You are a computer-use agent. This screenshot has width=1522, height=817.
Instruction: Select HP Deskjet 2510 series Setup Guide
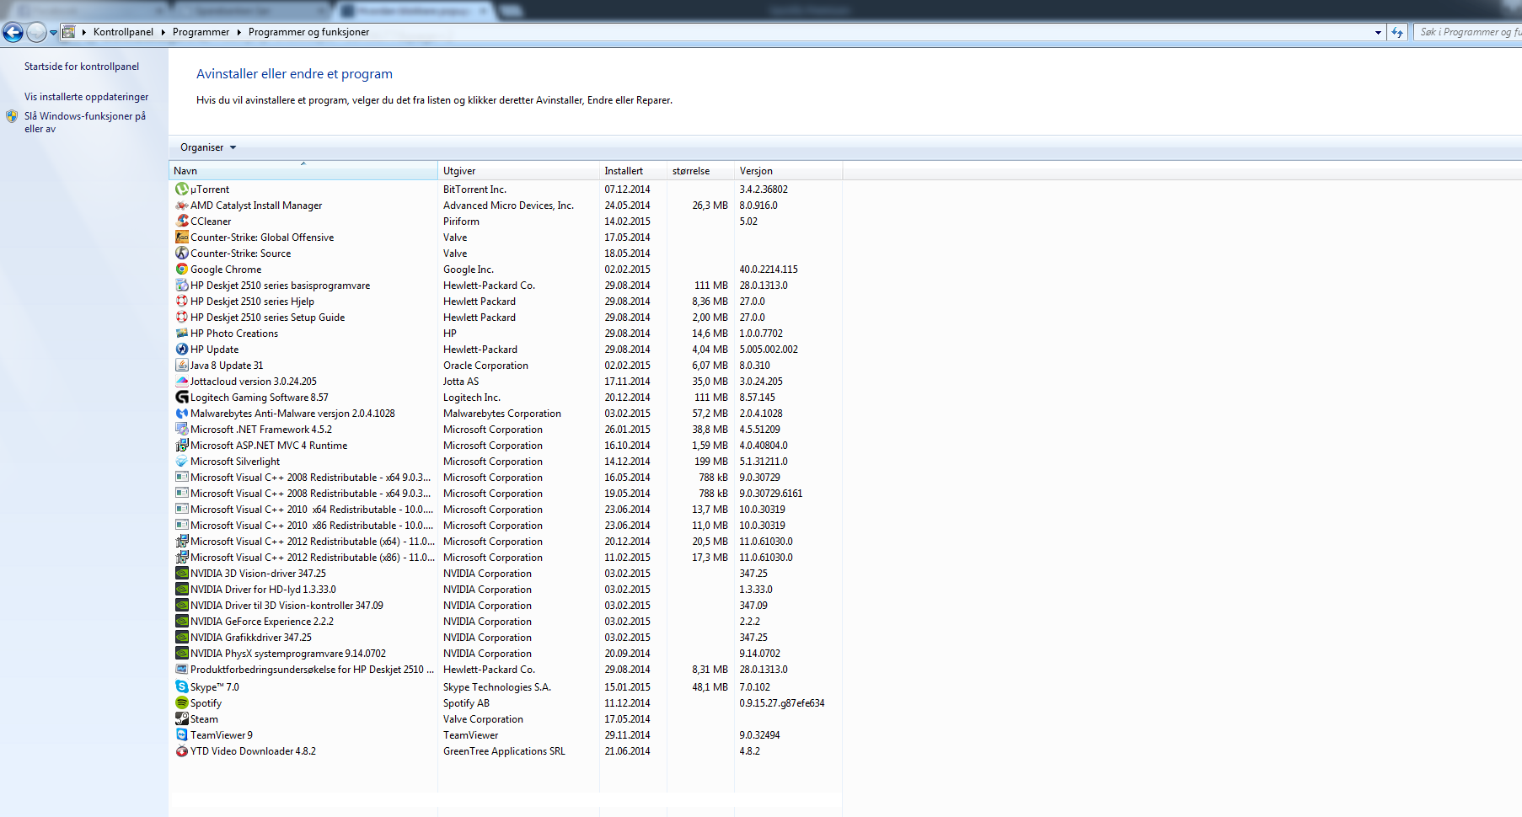(506, 318)
